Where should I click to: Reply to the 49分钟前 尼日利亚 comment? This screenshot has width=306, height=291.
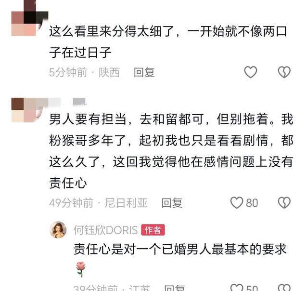pyautogui.click(x=172, y=203)
